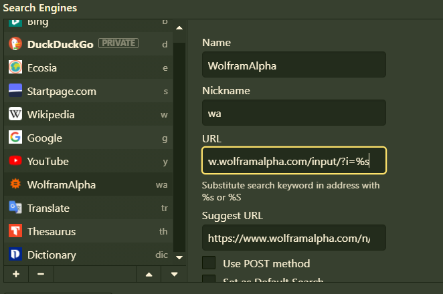Select the WolframAlpha star icon
This screenshot has height=294, width=443.
click(15, 184)
